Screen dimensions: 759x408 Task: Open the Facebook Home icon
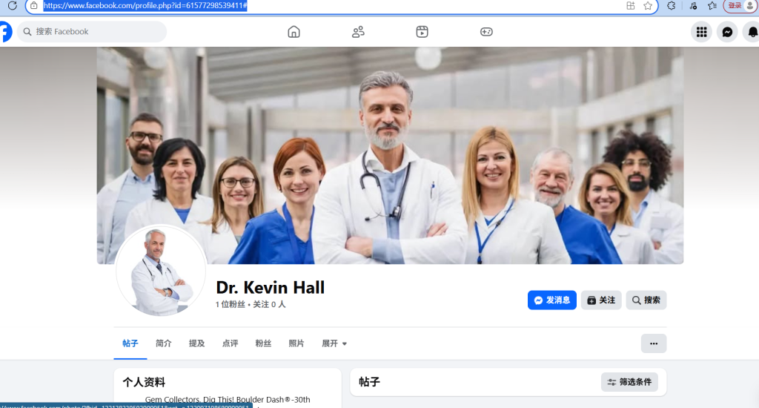pyautogui.click(x=294, y=32)
